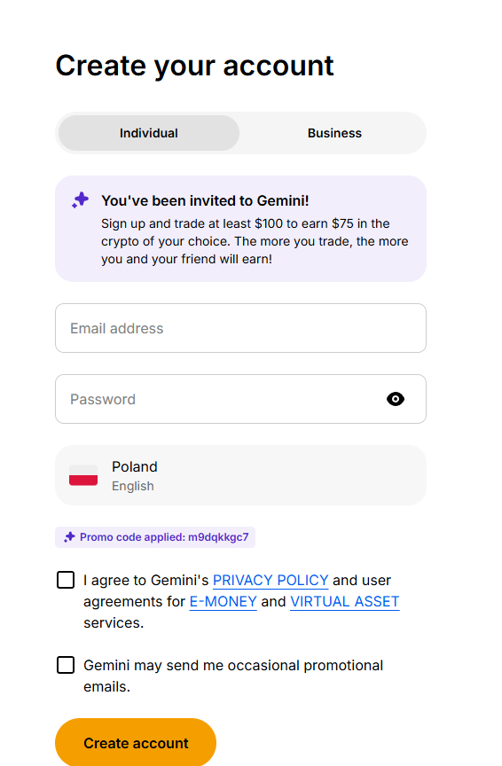Focus the Email address field
Screen dimensions: 502x766
pyautogui.click(x=240, y=328)
